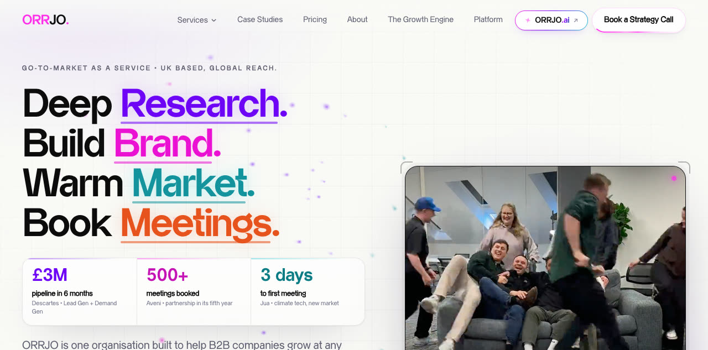The width and height of the screenshot is (708, 350).
Task: Select the 500+ meetings booked card
Action: [x=194, y=291]
